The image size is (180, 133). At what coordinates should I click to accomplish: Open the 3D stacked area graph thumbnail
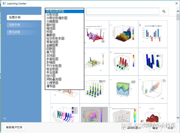[123, 89]
